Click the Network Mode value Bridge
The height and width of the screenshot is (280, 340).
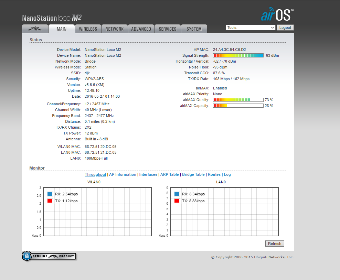click(x=90, y=61)
